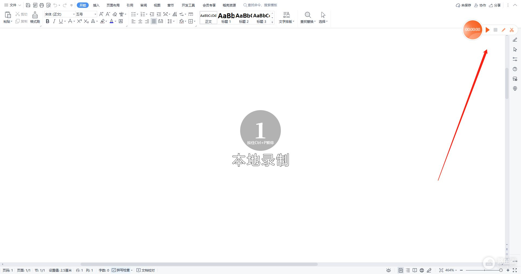Click the print icon in quick toolbar
The image size is (521, 274).
pyautogui.click(x=42, y=5)
